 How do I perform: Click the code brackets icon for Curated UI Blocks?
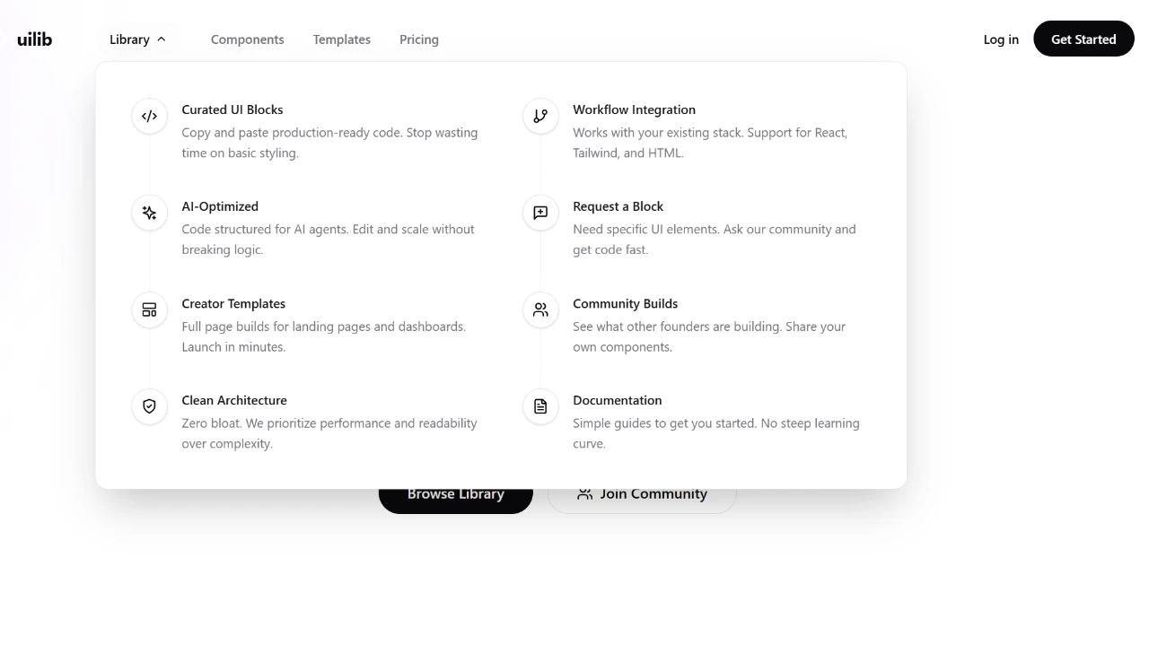click(x=150, y=116)
